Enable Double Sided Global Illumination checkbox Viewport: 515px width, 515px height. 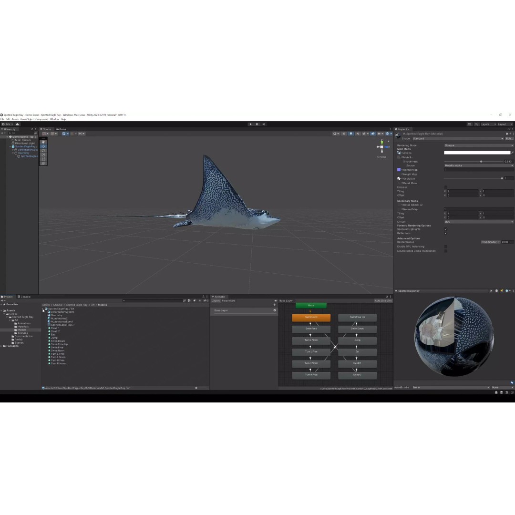pos(446,251)
